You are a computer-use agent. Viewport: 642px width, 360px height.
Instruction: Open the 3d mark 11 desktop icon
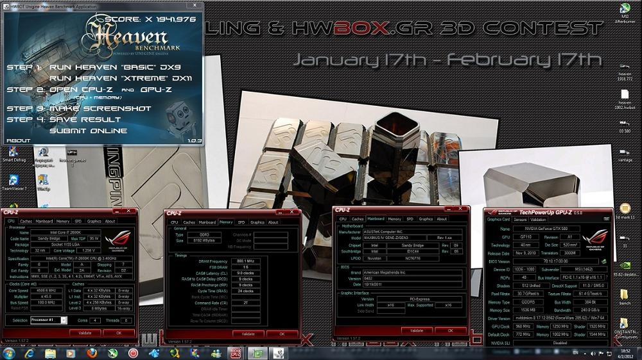[x=625, y=211]
